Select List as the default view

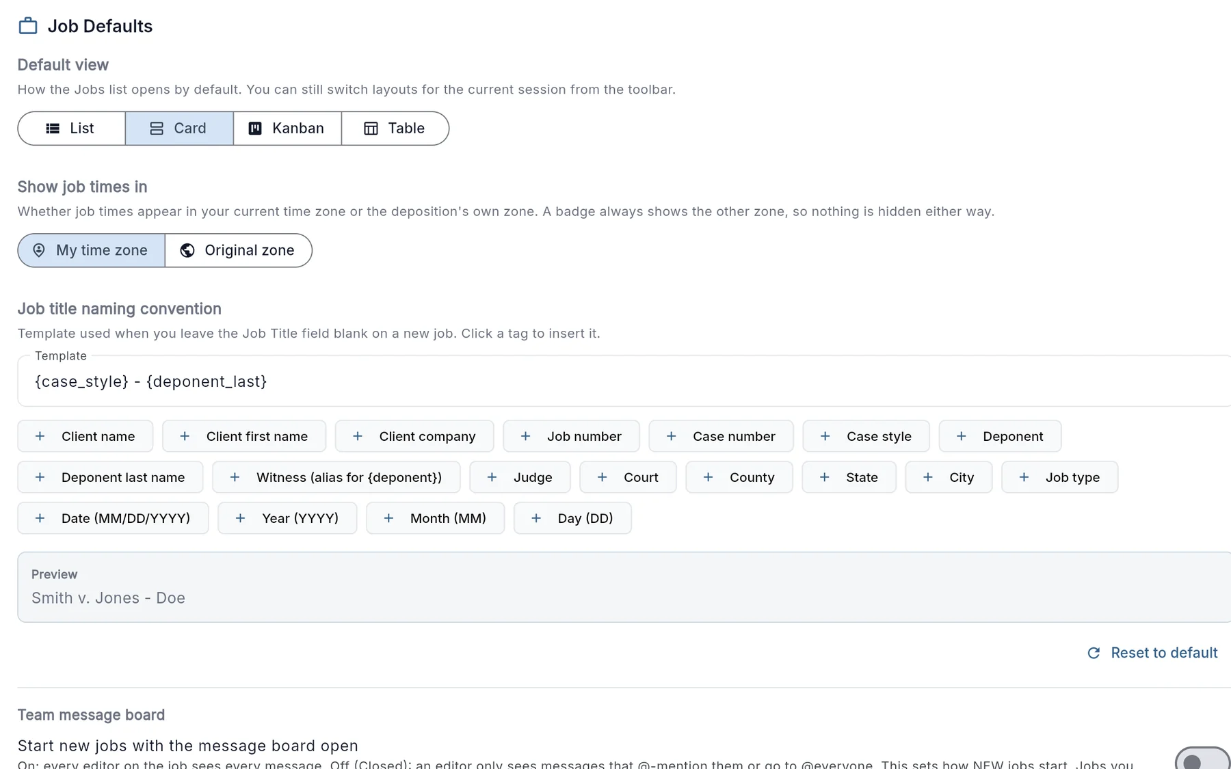[71, 129]
